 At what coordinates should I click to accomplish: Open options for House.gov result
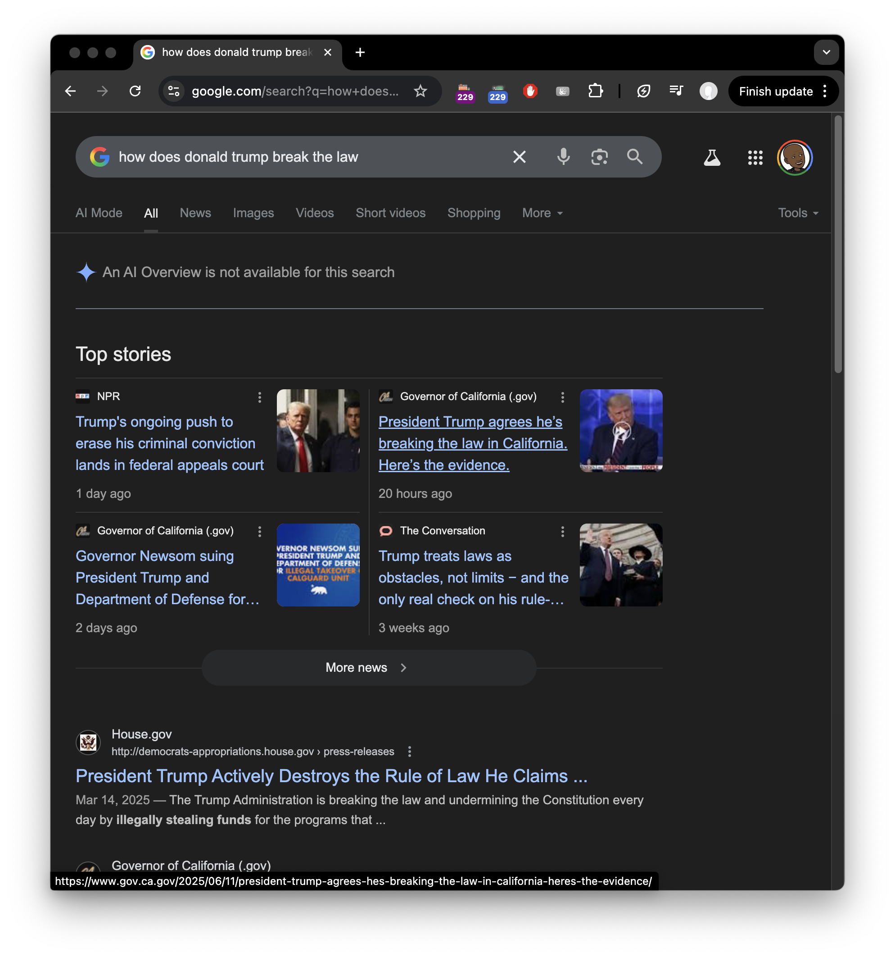409,752
